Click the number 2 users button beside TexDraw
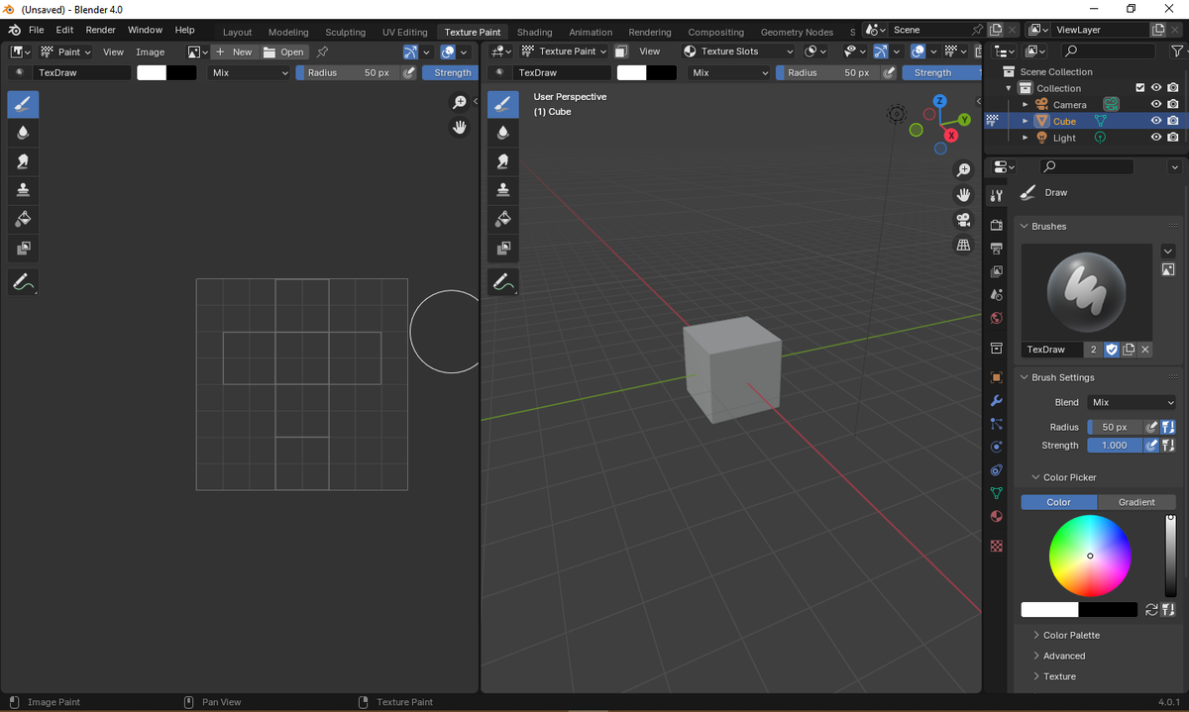The height and width of the screenshot is (712, 1189). [x=1094, y=350]
